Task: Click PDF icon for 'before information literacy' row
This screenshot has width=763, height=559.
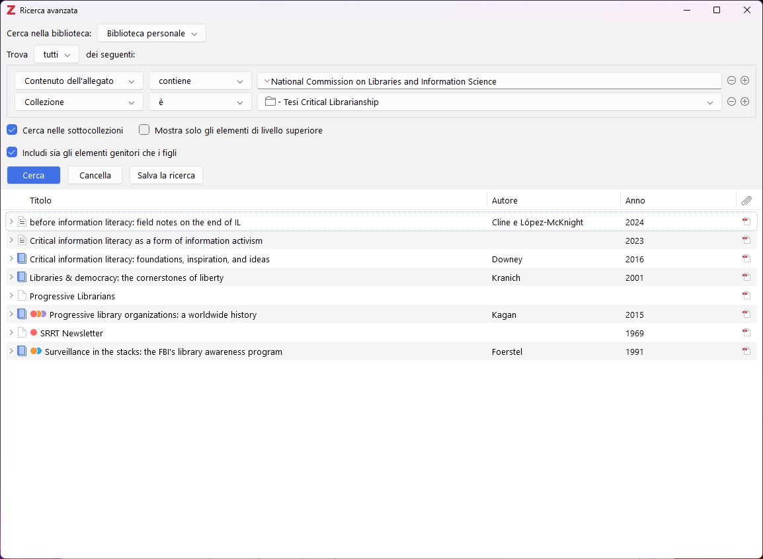Action: [x=746, y=221]
